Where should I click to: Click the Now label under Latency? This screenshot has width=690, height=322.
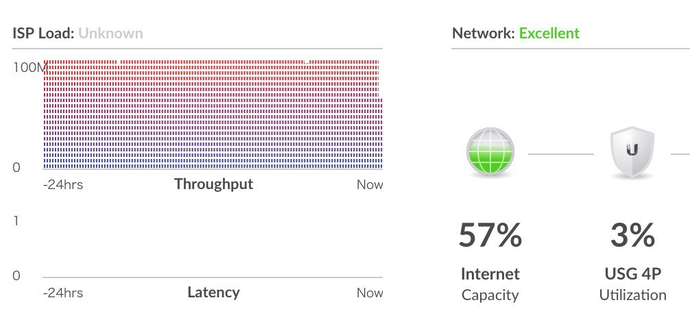(370, 293)
